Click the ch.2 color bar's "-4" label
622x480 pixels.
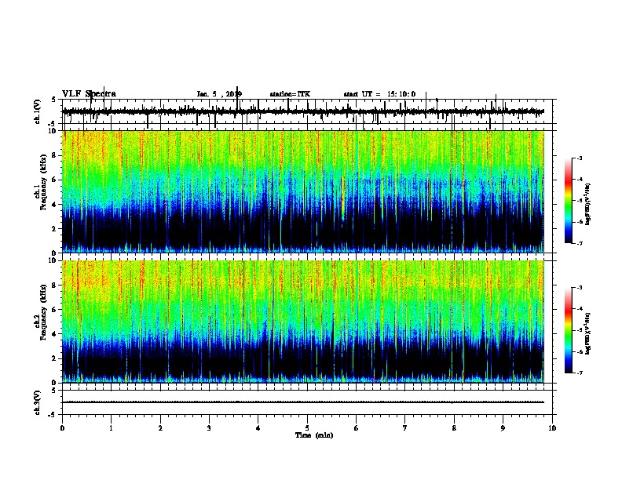[x=579, y=309]
